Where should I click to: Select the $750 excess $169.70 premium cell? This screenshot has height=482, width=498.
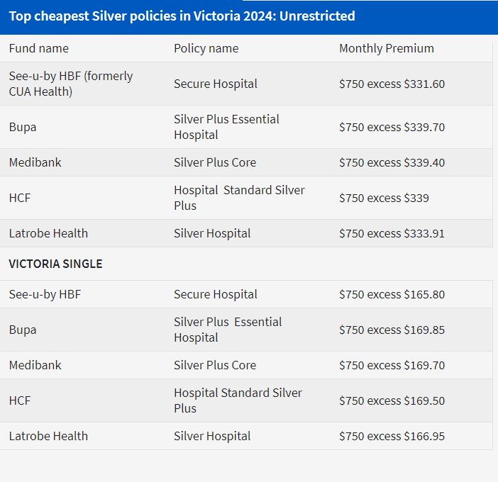tap(392, 365)
